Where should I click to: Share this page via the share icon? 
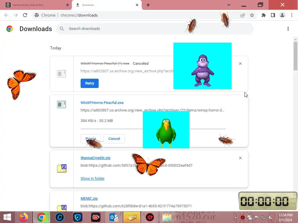[x=243, y=15]
